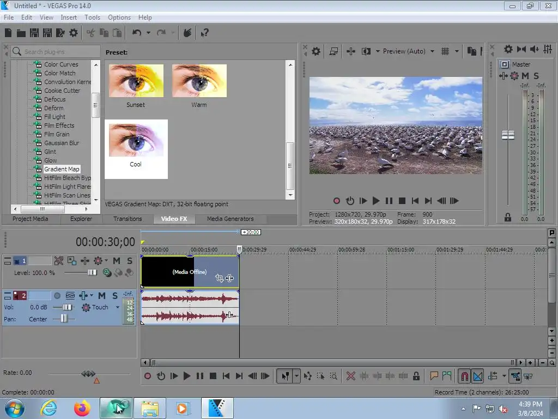This screenshot has width=558, height=419.
Task: Open video preview properties gear
Action: coord(316,51)
